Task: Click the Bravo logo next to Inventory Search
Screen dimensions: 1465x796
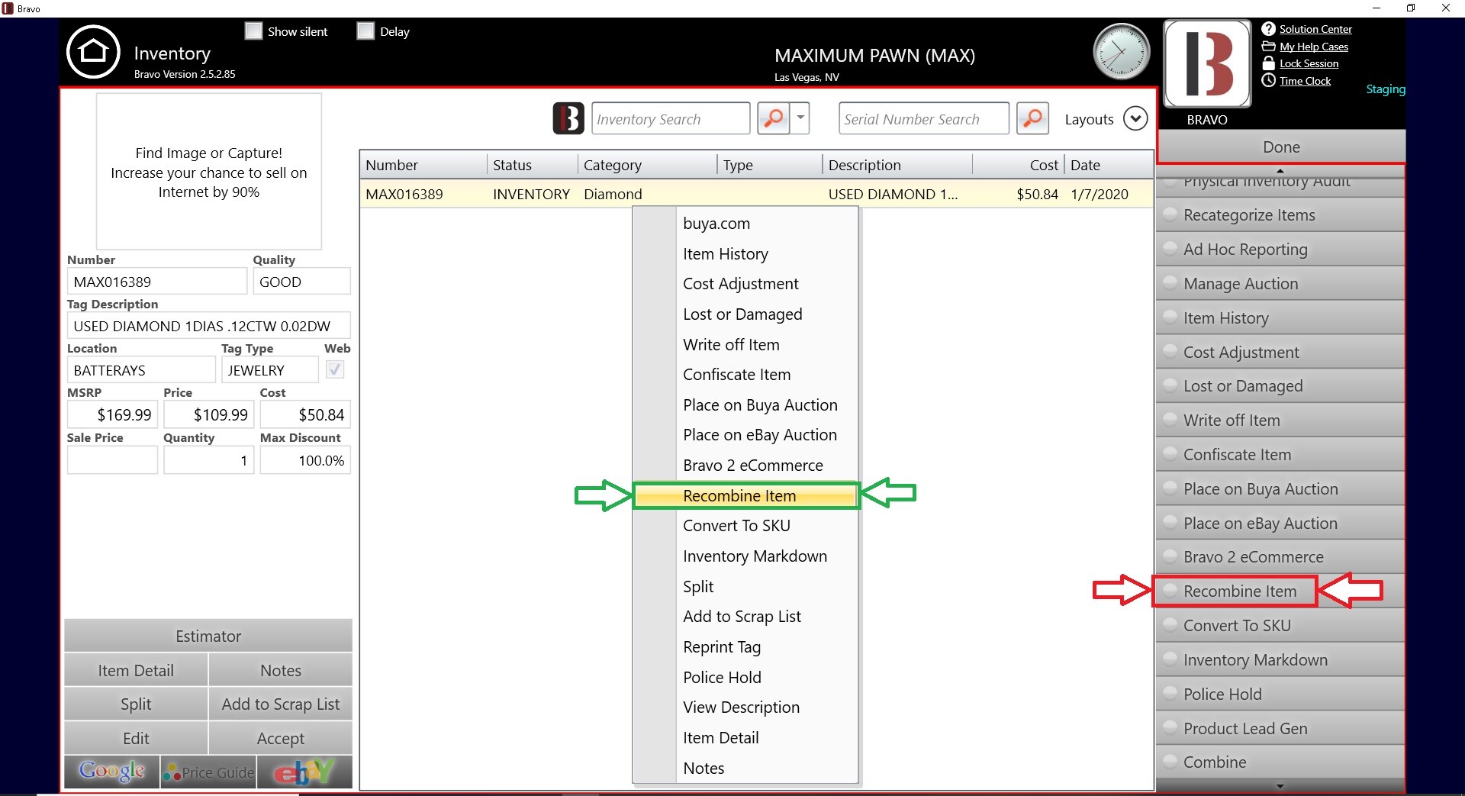Action: [568, 118]
